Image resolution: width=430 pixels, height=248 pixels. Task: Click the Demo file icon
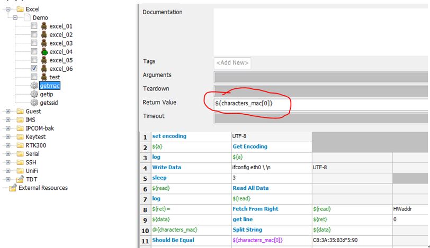[27, 18]
